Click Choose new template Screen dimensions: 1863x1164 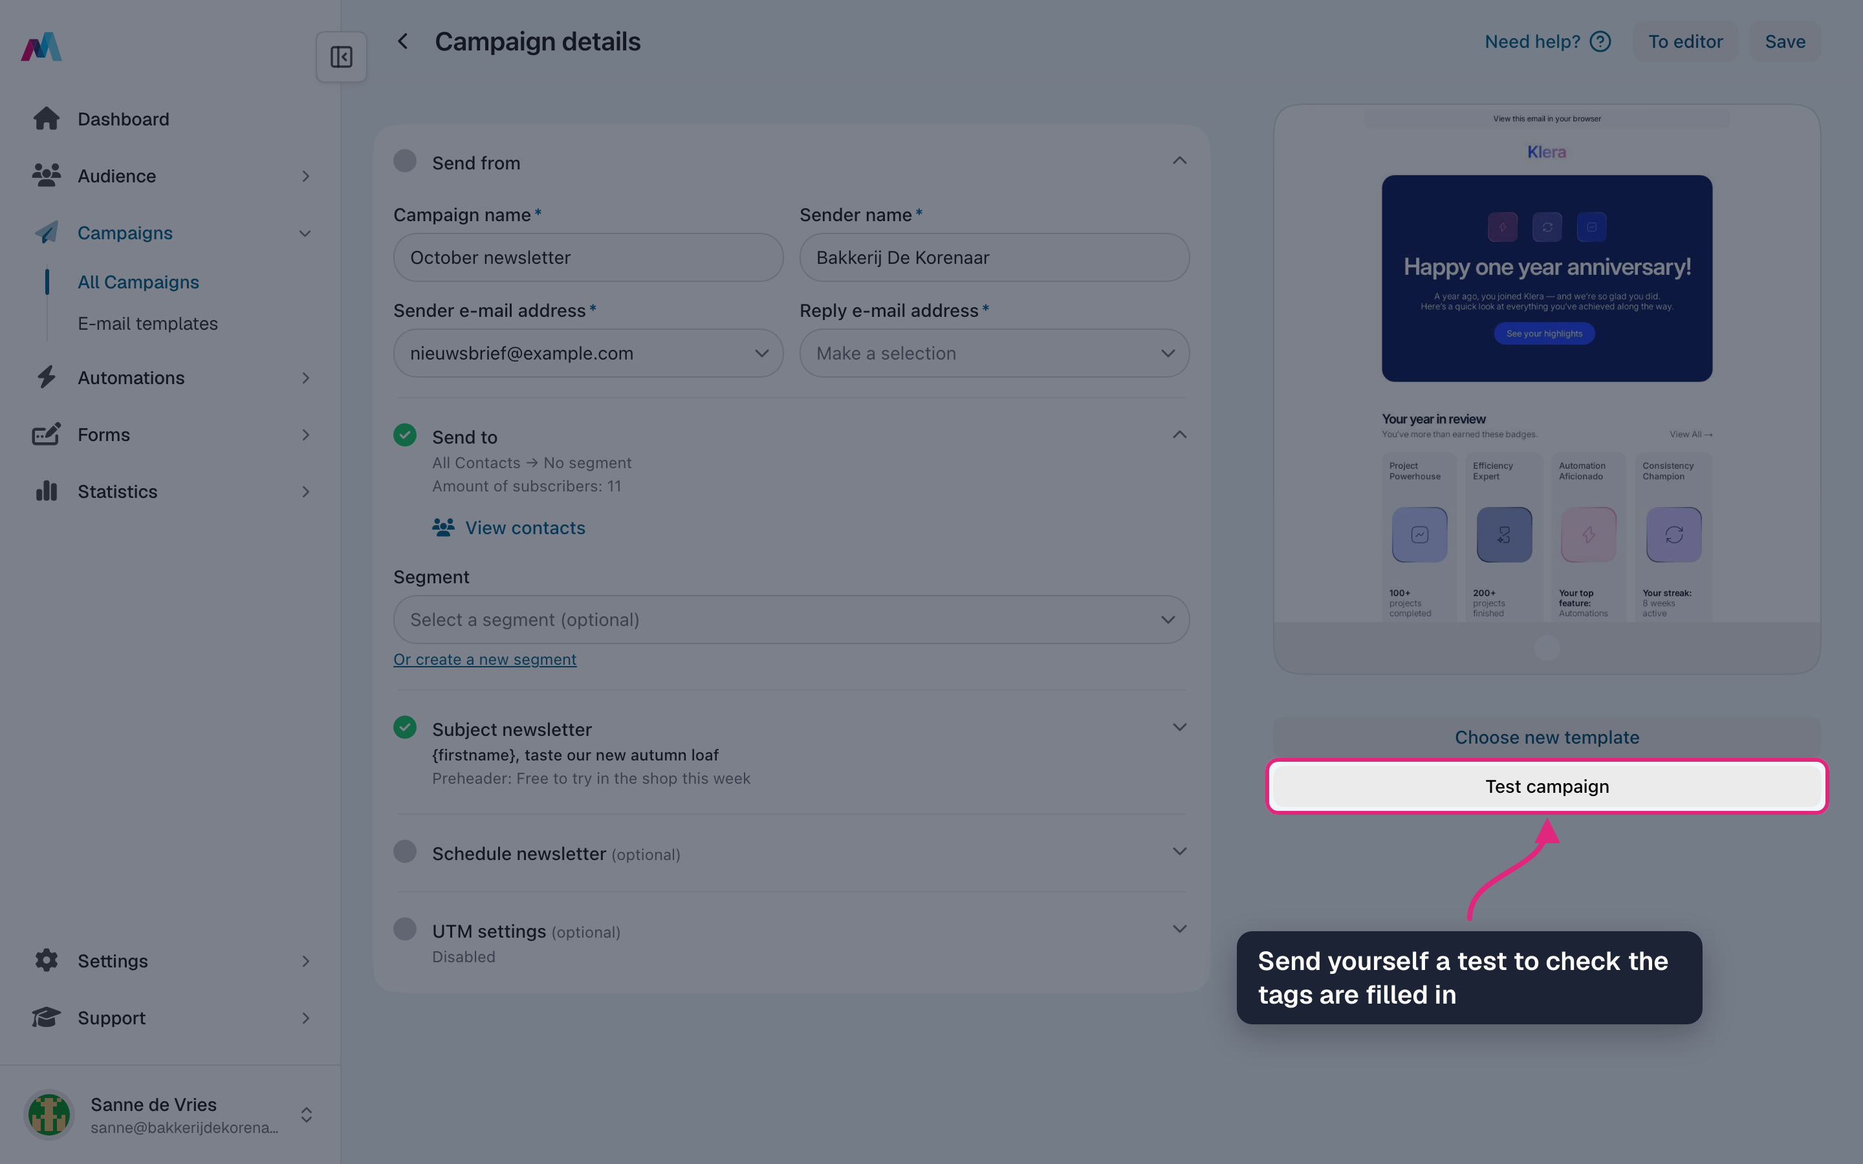[x=1547, y=737]
